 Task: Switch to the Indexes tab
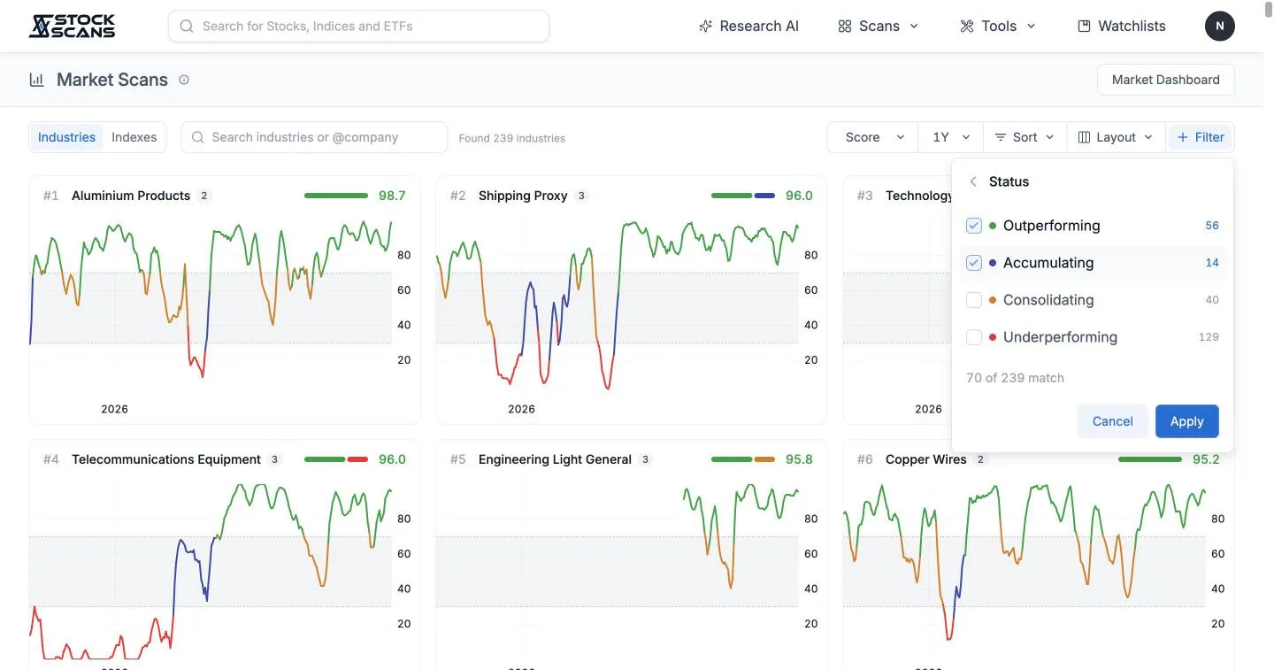(134, 137)
